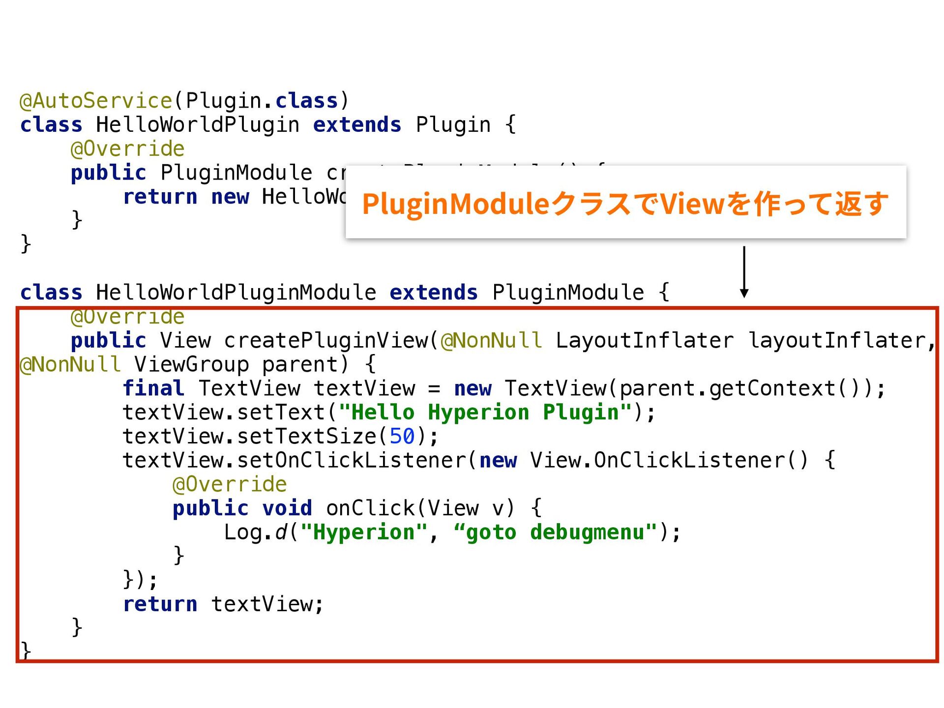Click the "goto debugmenu" string
Screen dimensions: 944x708
555,532
